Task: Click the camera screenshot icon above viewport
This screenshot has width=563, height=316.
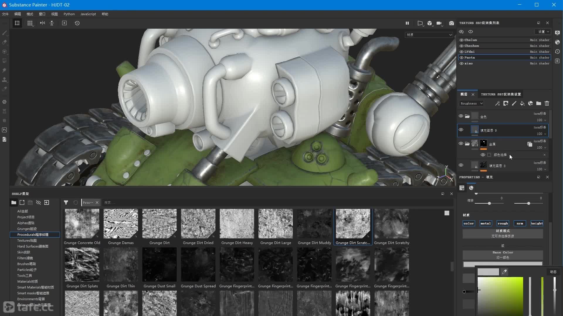Action: 452,23
